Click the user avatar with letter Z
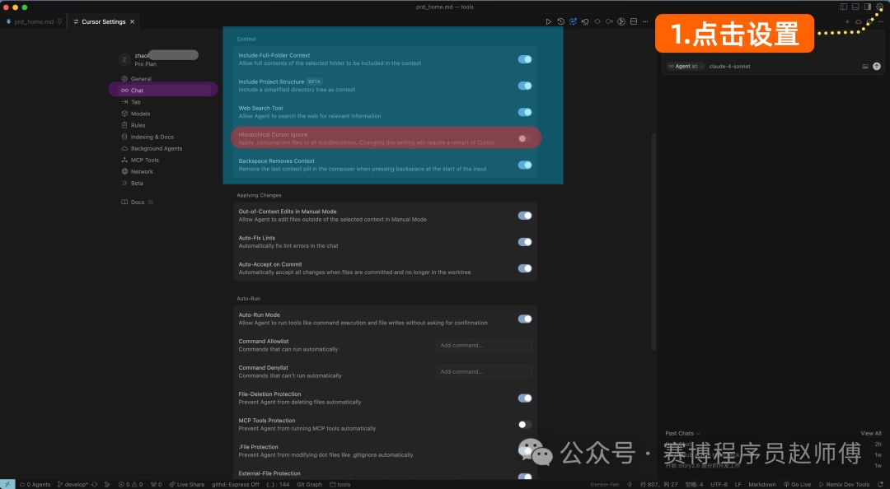The width and height of the screenshot is (890, 489). (x=124, y=59)
